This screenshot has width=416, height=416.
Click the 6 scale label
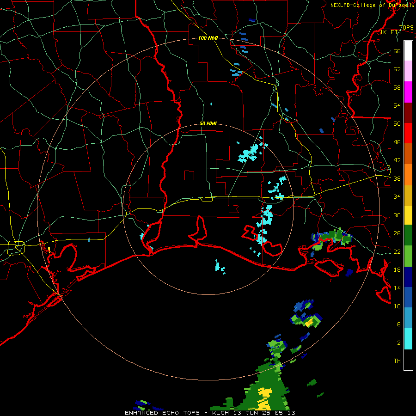(399, 324)
